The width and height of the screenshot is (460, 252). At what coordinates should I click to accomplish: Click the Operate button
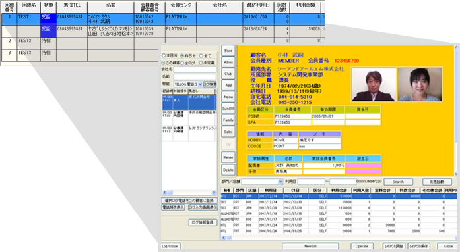(x=362, y=247)
